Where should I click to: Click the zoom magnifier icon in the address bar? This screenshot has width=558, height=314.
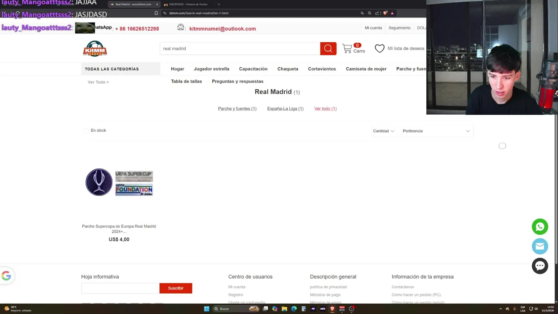[x=370, y=13]
